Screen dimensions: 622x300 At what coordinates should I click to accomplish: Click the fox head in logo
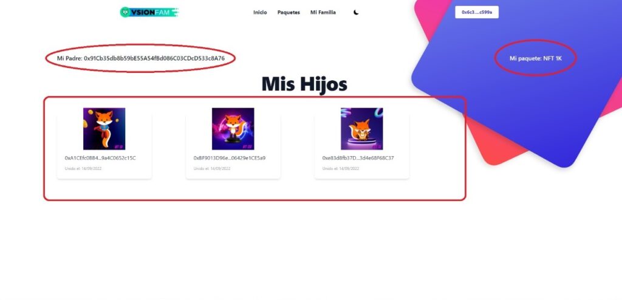125,12
